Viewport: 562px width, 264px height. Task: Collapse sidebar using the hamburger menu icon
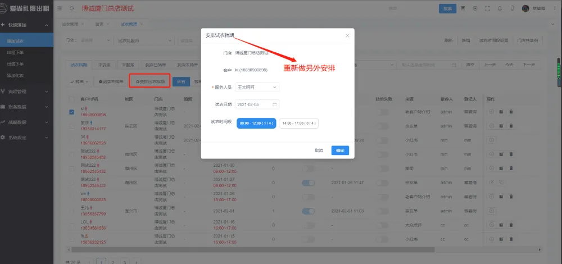[60, 8]
